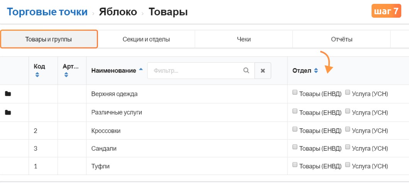Check Товары (ЕНВД) for Сандали
The width and height of the screenshot is (409, 183).
coord(295,147)
